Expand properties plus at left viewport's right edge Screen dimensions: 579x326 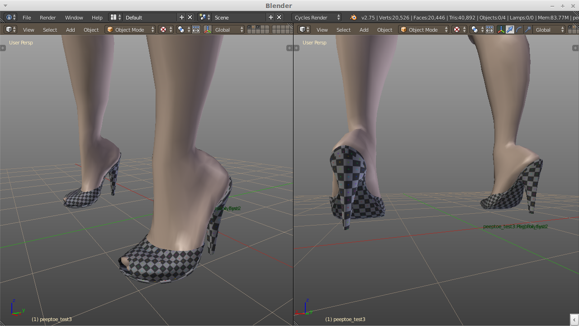tap(289, 48)
